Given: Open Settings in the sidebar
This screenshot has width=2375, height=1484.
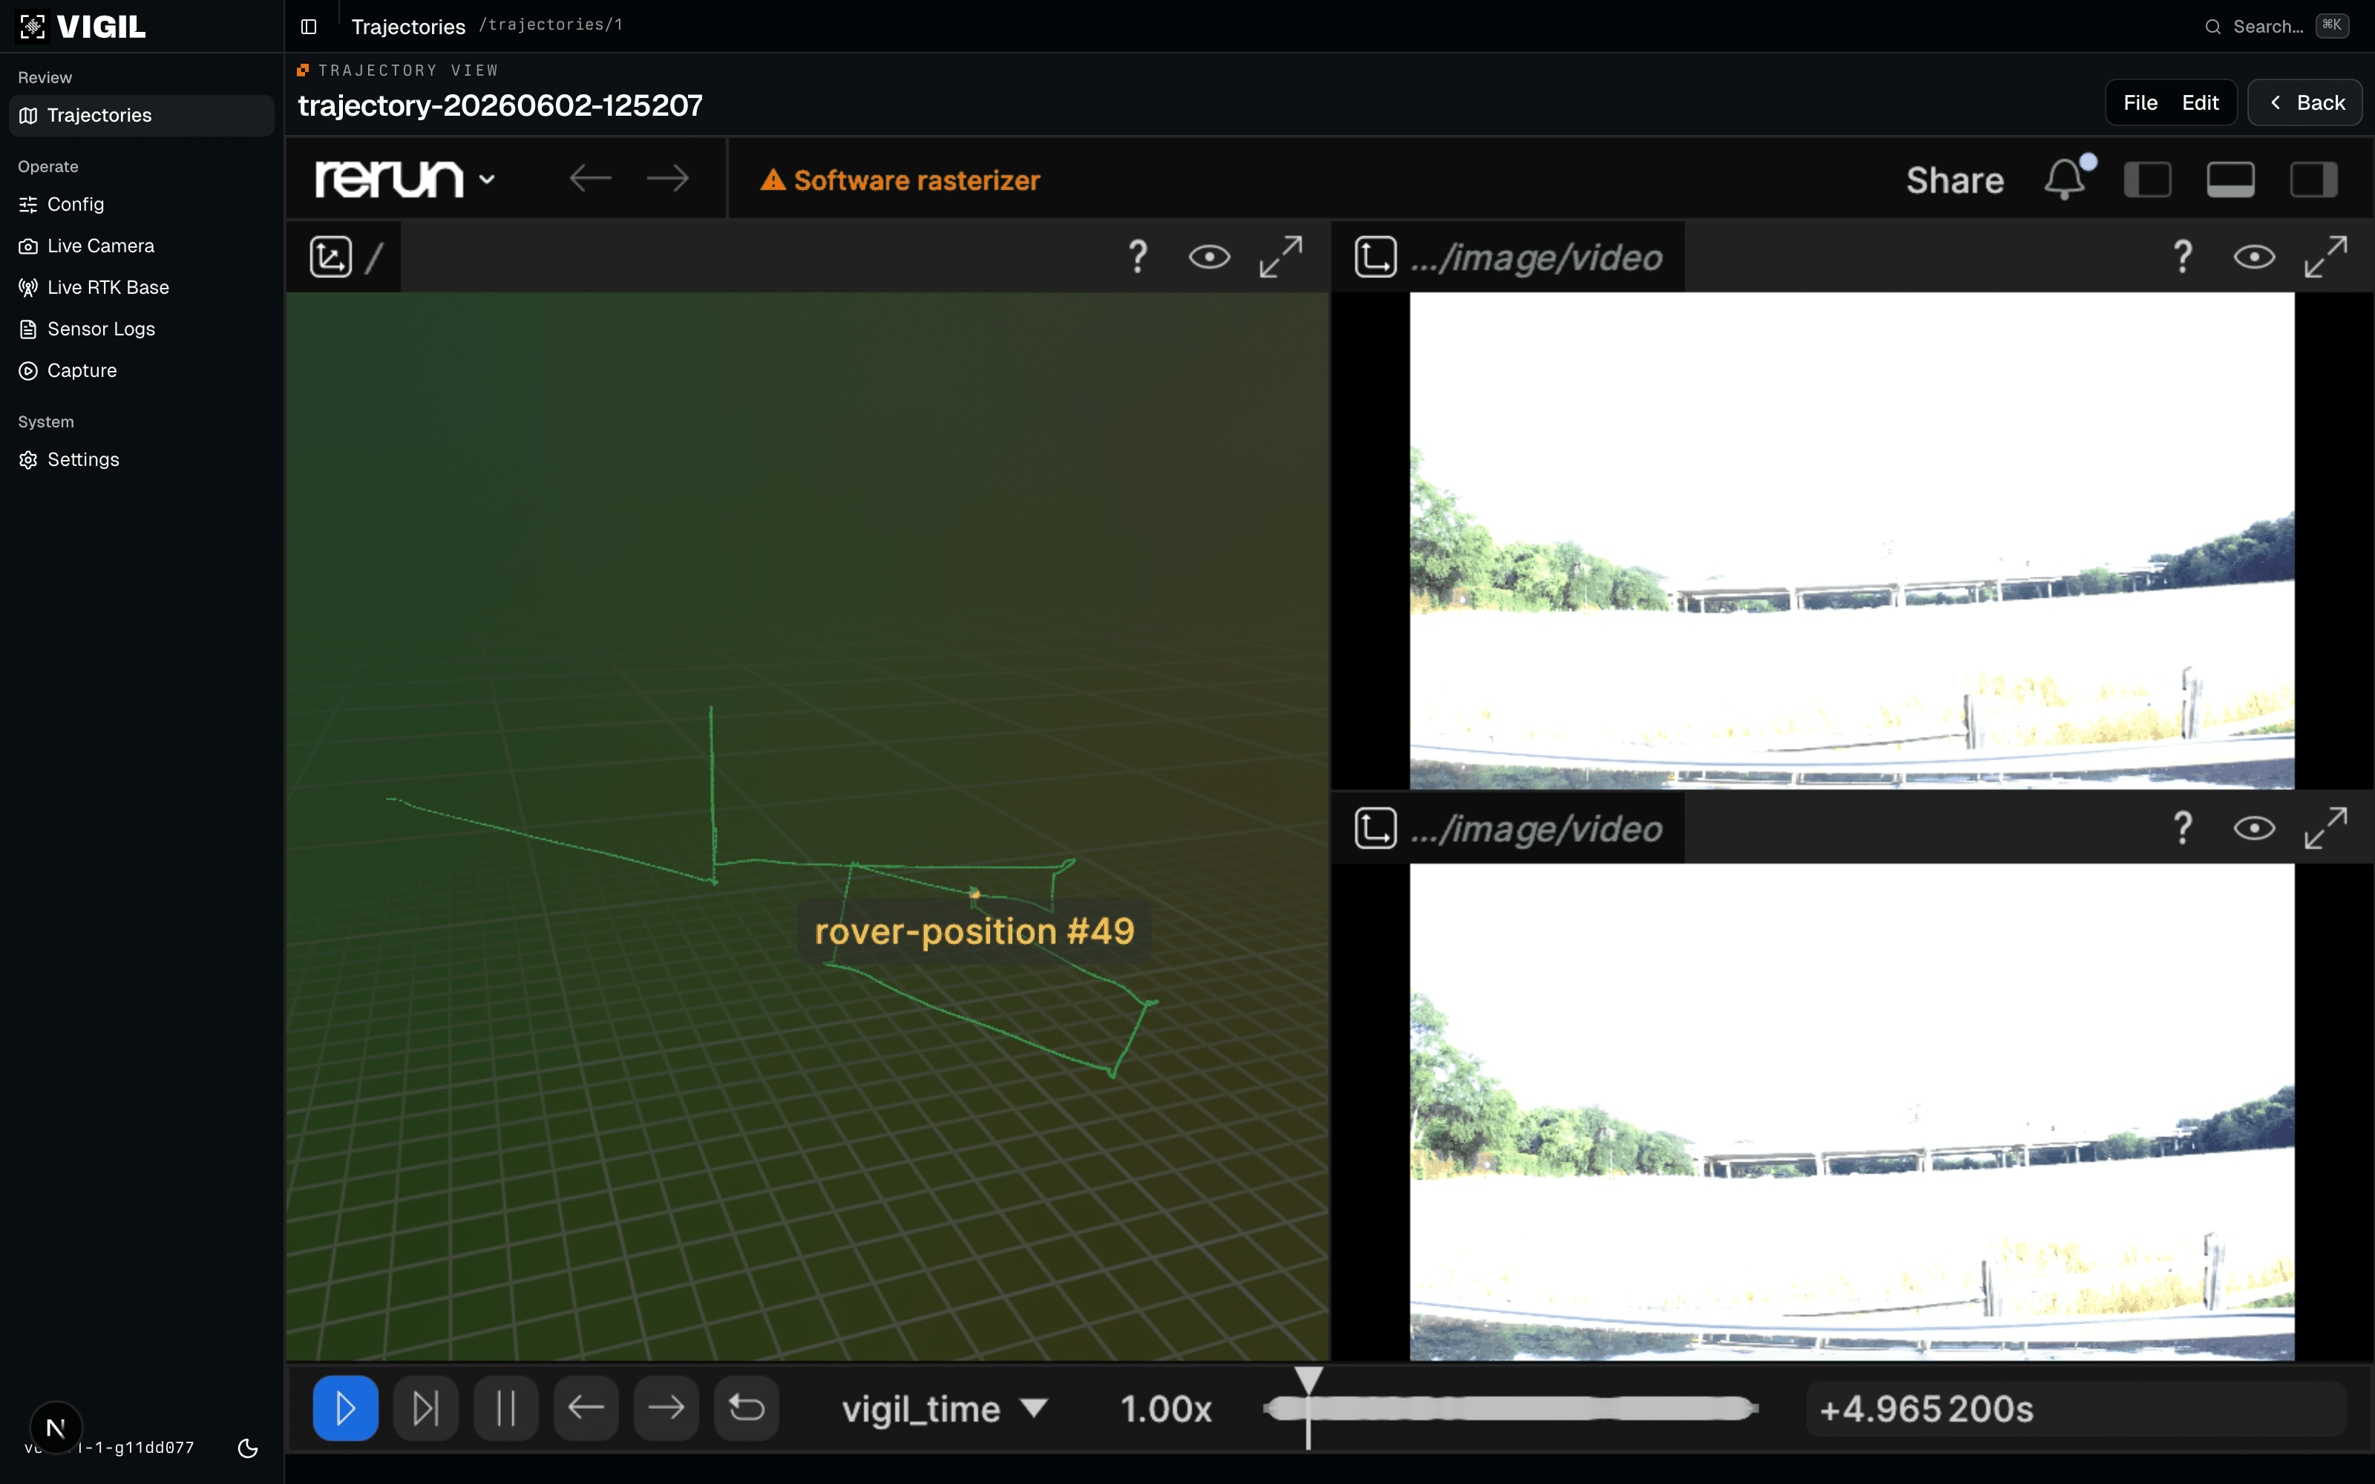Looking at the screenshot, I should [x=141, y=459].
